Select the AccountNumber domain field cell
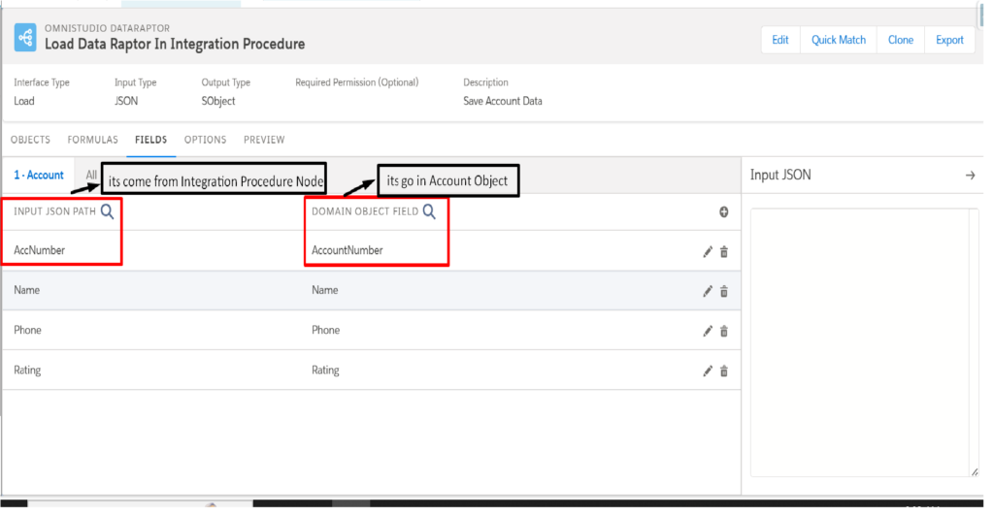This screenshot has width=994, height=515. (348, 250)
